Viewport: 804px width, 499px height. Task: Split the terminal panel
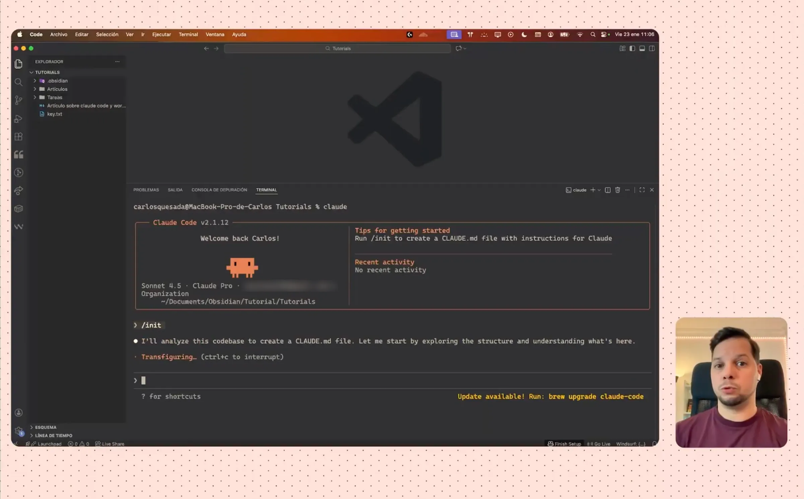608,190
